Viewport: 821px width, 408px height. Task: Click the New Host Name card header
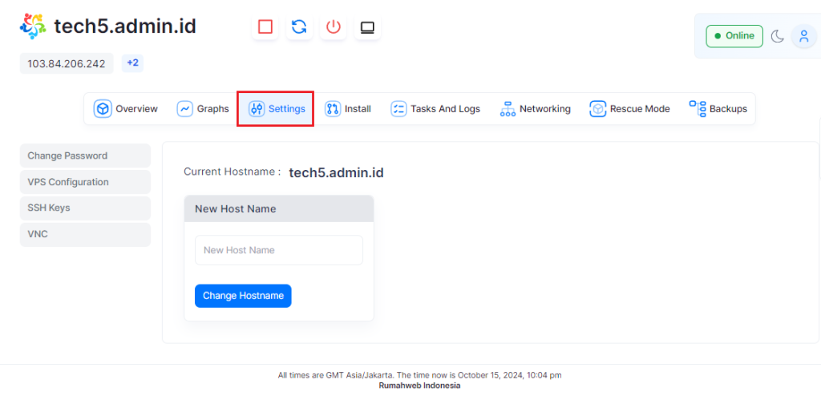point(279,209)
